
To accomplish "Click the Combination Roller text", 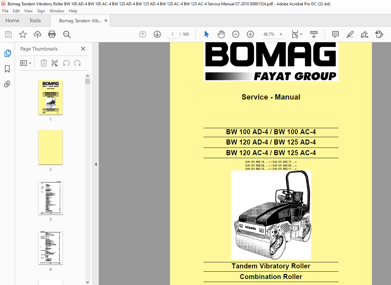I will (271, 276).
